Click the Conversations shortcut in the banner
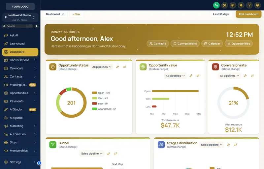This screenshot has height=169, width=264. [x=185, y=43]
